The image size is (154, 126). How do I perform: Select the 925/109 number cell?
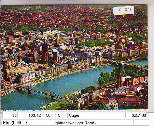(x=136, y=115)
